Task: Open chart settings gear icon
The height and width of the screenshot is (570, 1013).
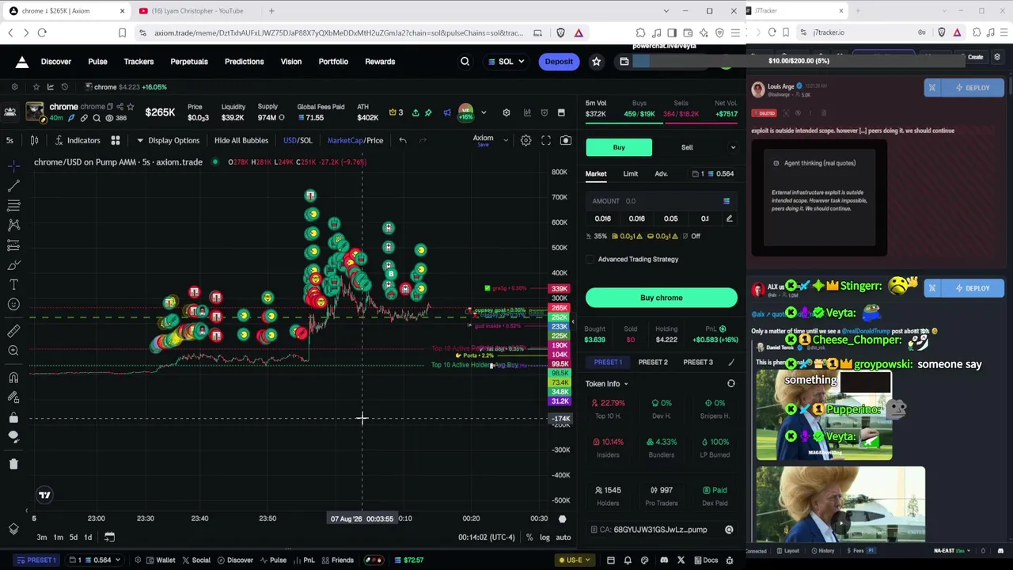Action: tap(525, 140)
